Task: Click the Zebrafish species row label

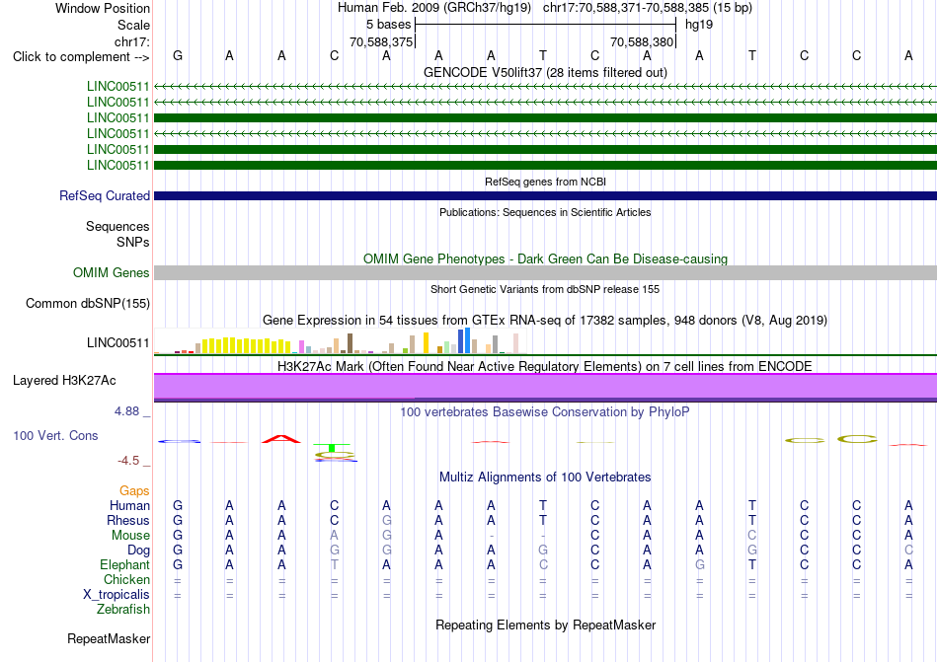Action: tap(123, 610)
